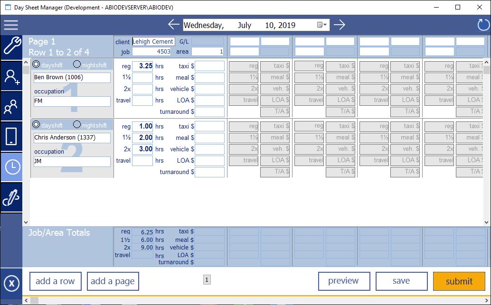Click the add employee sidebar icon
The width and height of the screenshot is (491, 305).
[x=11, y=76]
